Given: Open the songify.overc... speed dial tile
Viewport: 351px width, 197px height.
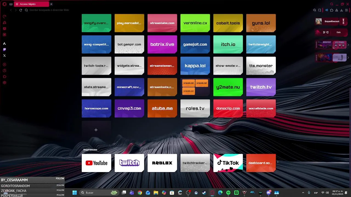Looking at the screenshot, I should tap(97, 23).
